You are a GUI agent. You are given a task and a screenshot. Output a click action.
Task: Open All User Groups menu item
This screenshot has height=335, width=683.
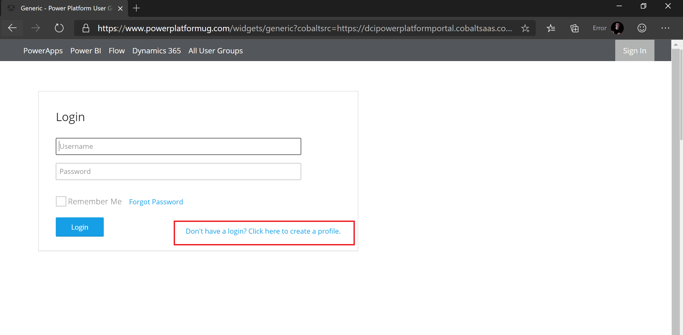tap(216, 51)
